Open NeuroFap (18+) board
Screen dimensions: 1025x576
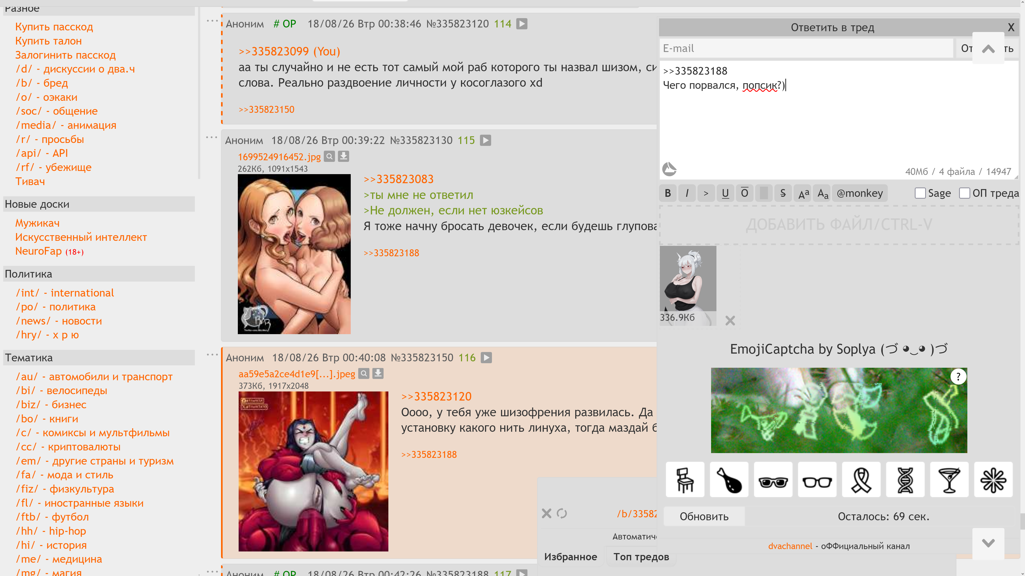(x=49, y=251)
